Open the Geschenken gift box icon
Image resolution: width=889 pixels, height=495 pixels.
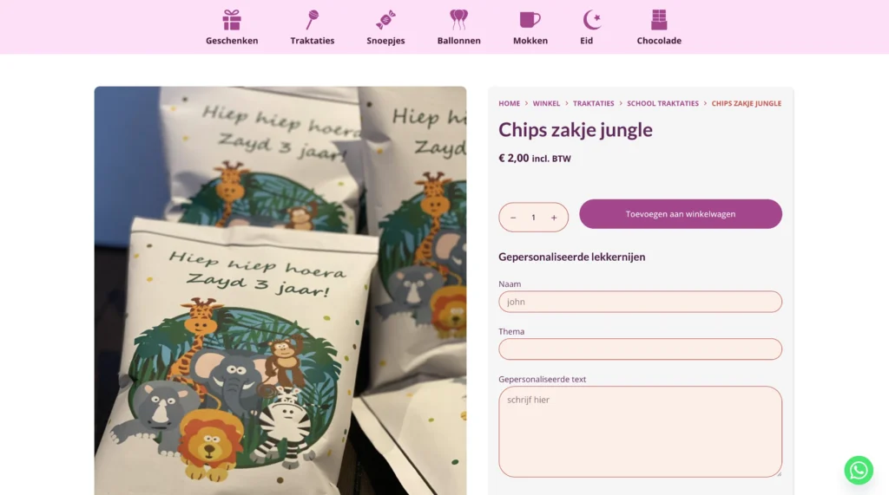[x=231, y=20]
